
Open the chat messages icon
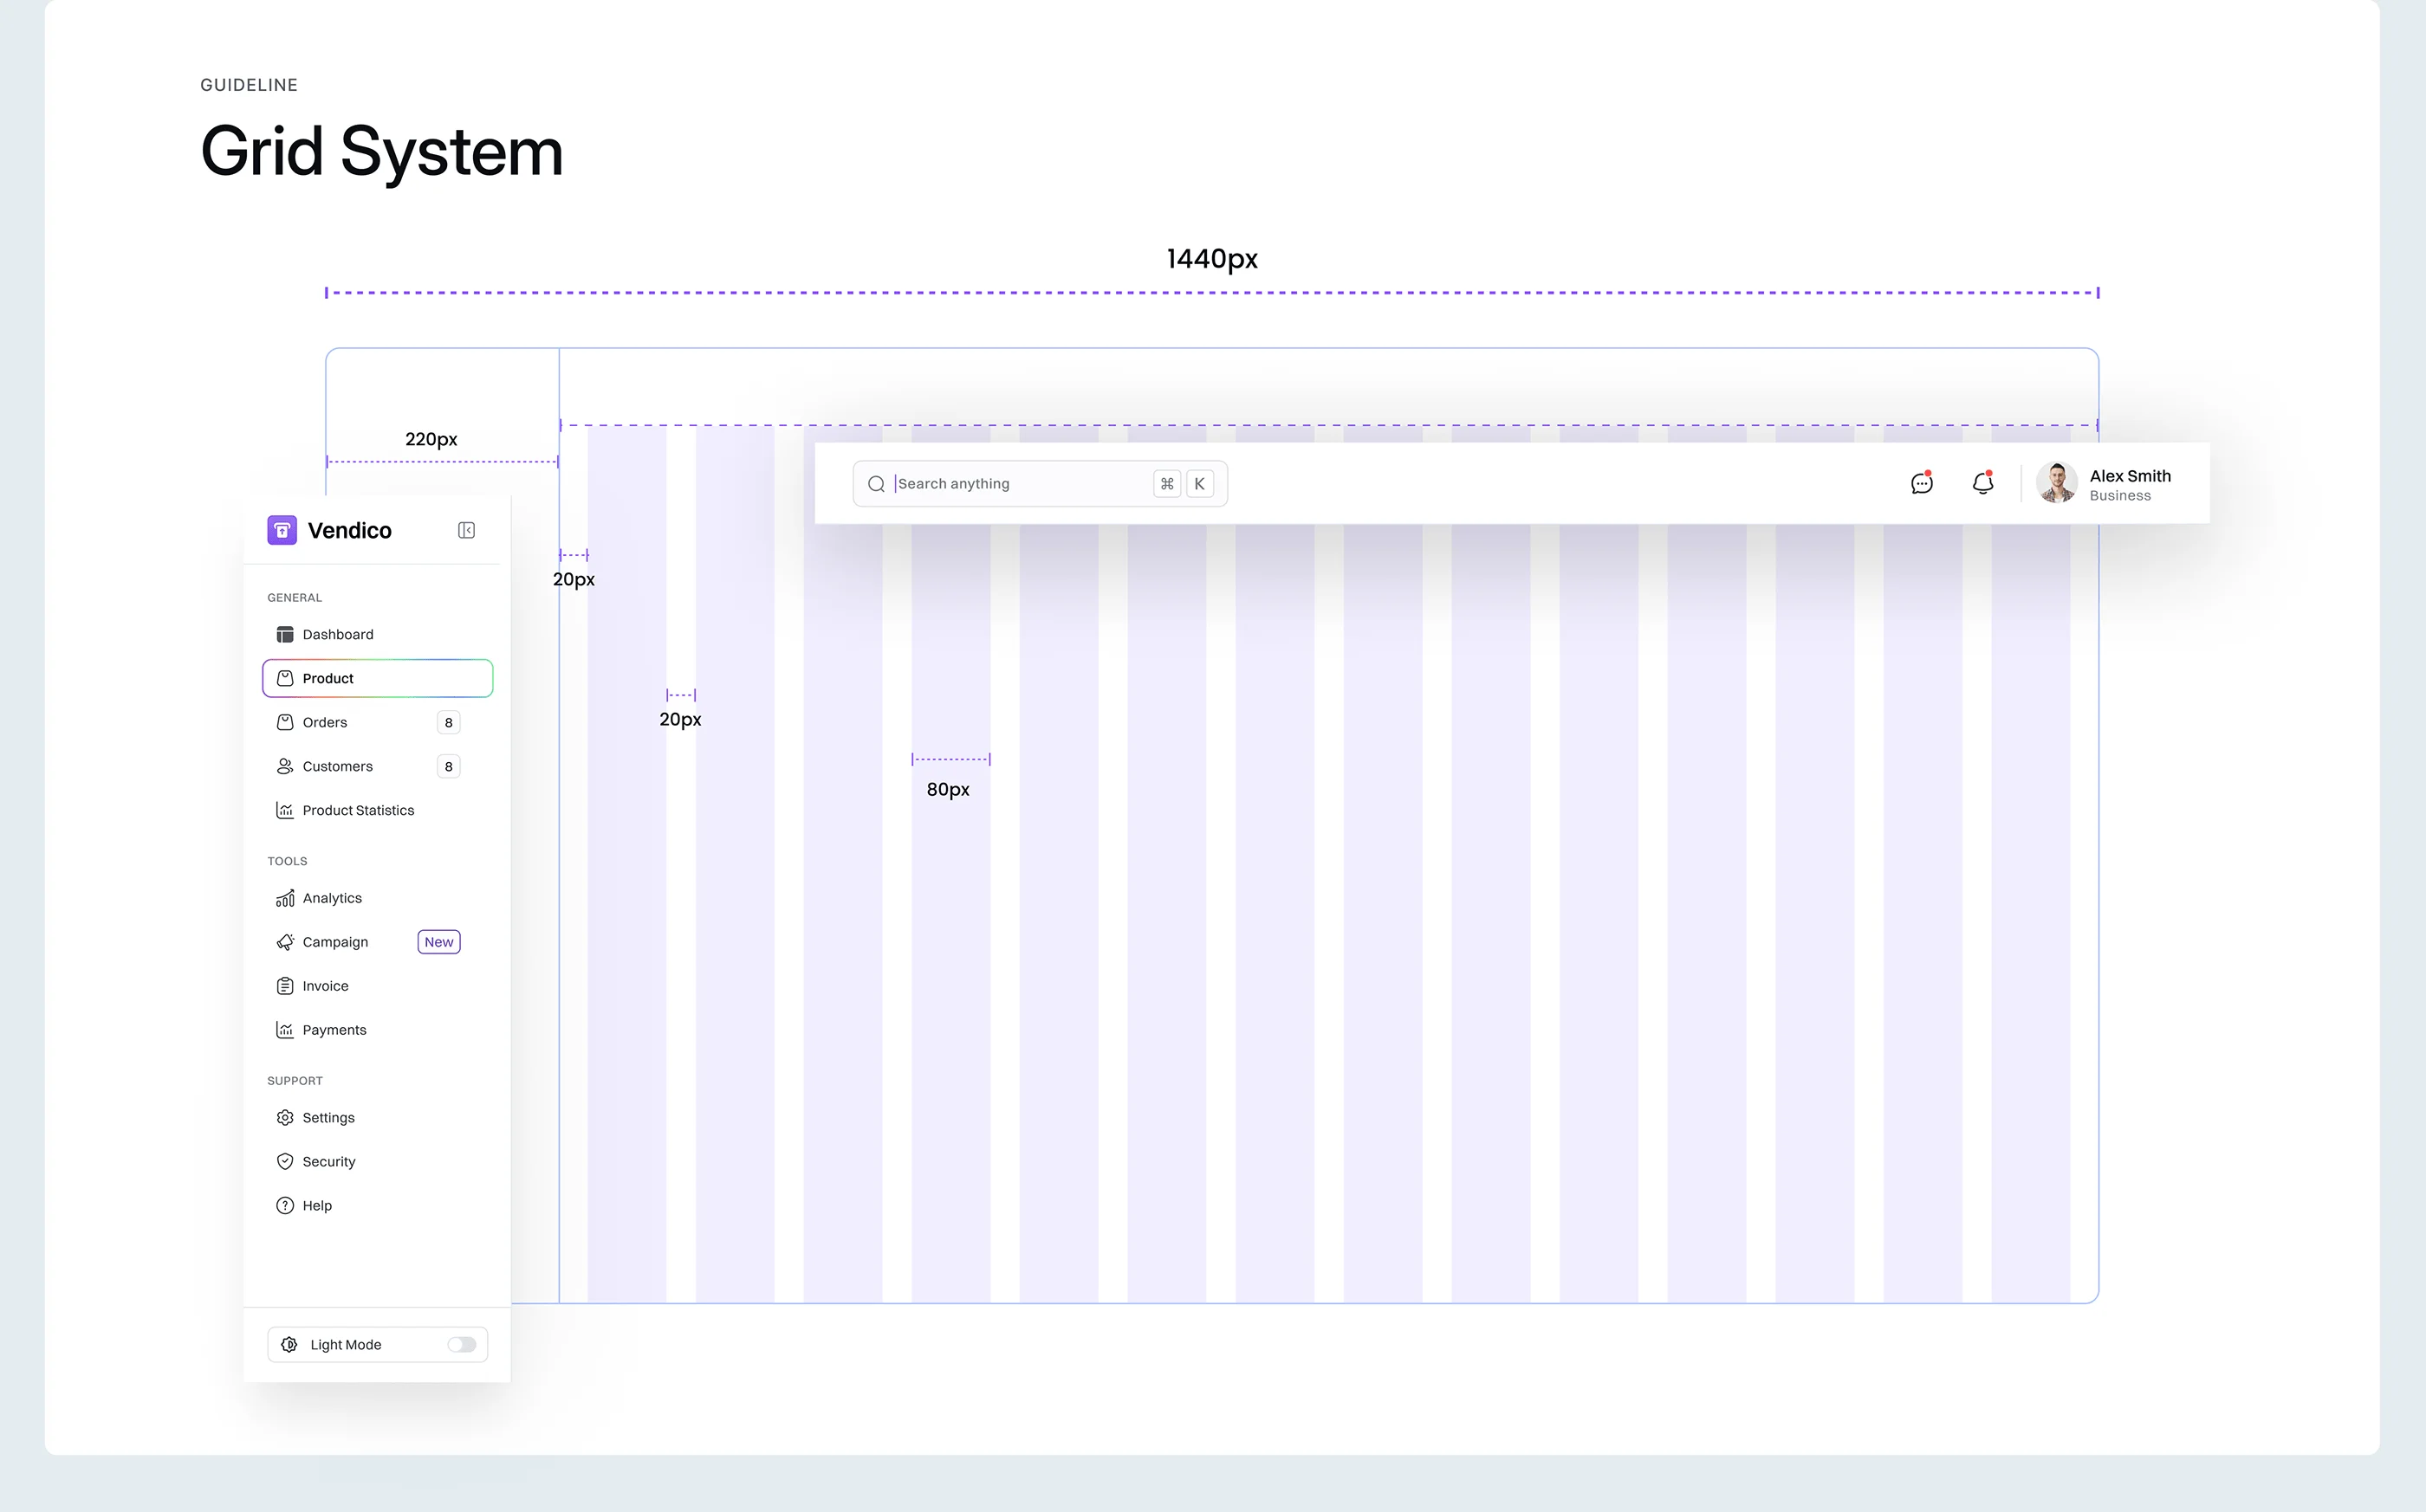pos(1921,484)
